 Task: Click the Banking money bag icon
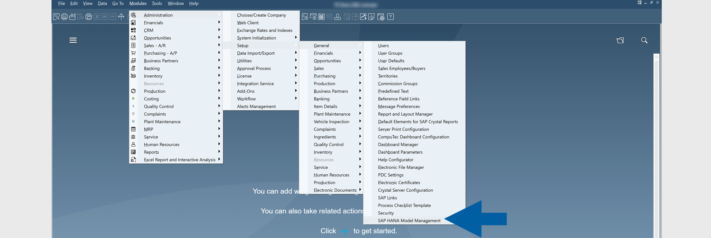coord(133,68)
